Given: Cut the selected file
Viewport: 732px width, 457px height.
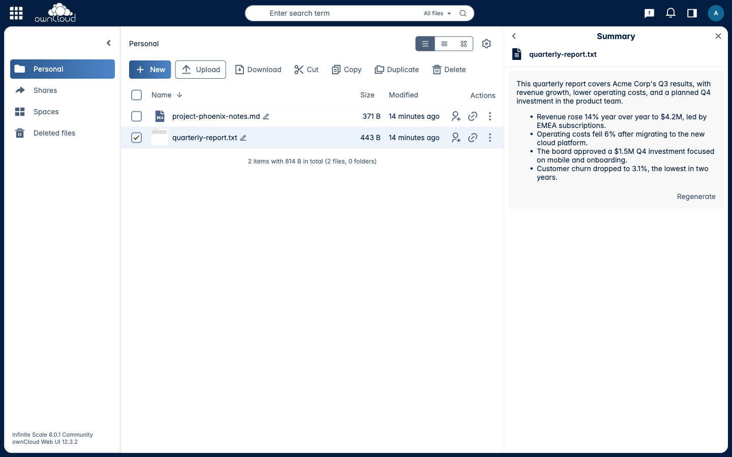Looking at the screenshot, I should 307,70.
